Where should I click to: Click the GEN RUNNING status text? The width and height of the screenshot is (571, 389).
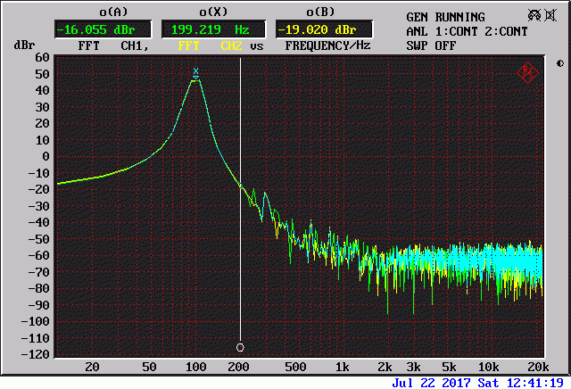click(x=445, y=17)
